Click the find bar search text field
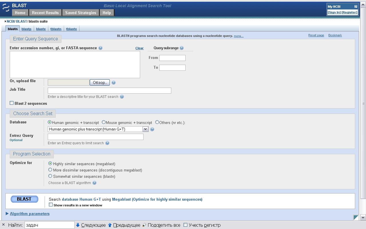The width and height of the screenshot is (366, 229). pos(49,225)
